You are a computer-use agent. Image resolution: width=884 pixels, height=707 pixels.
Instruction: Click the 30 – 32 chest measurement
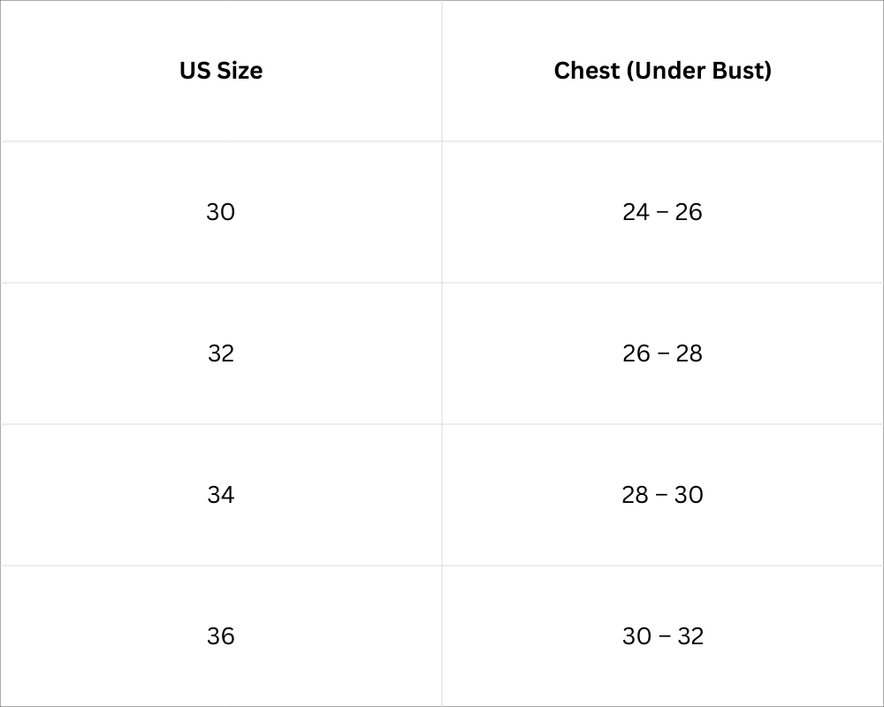(x=662, y=636)
